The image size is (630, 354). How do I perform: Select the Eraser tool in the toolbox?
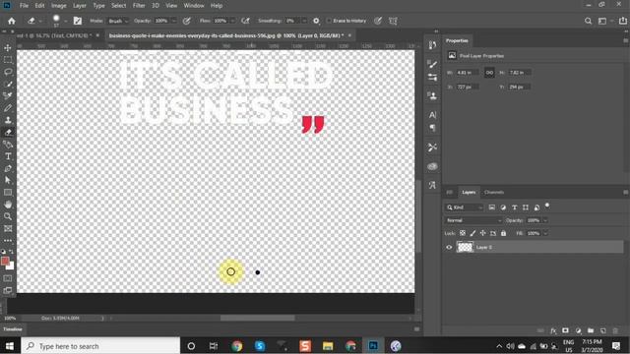(x=8, y=132)
